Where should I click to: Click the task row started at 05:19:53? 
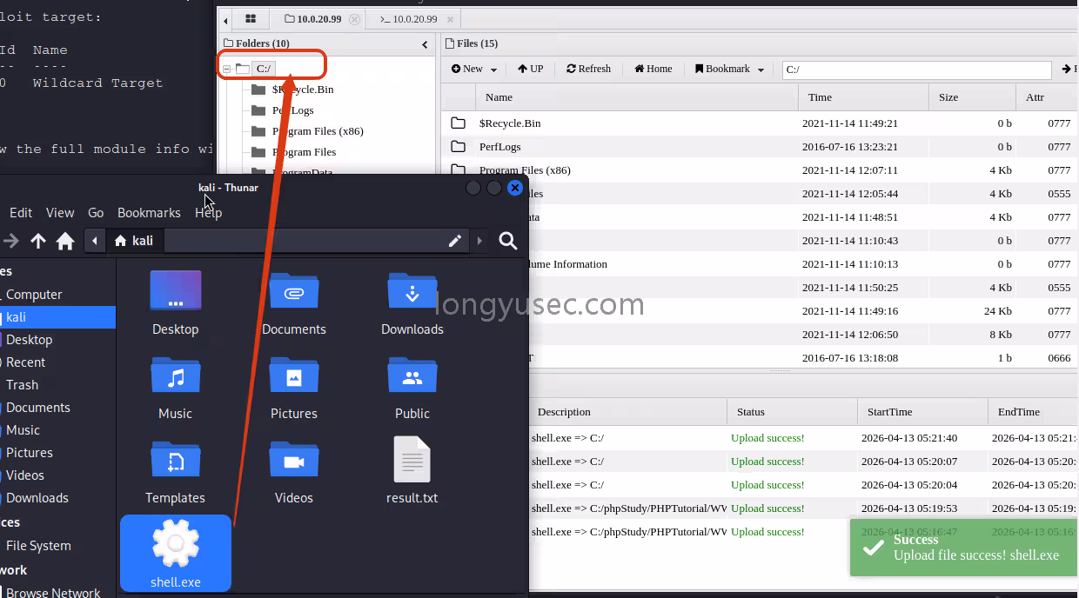click(802, 508)
